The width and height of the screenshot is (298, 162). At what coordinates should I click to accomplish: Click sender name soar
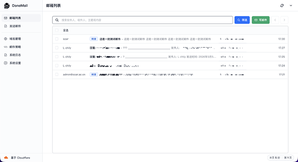coord(66,39)
